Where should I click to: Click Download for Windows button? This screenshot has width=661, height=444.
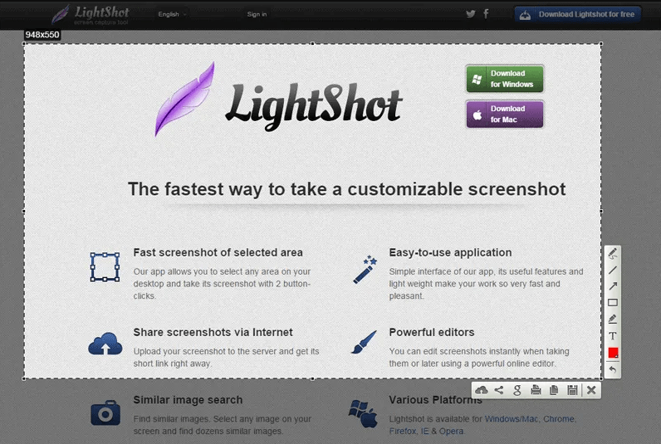505,79
